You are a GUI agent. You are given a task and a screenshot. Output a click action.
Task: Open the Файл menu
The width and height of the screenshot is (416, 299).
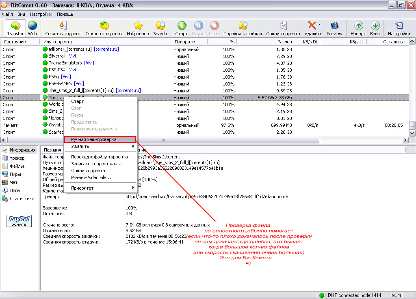pyautogui.click(x=7, y=14)
